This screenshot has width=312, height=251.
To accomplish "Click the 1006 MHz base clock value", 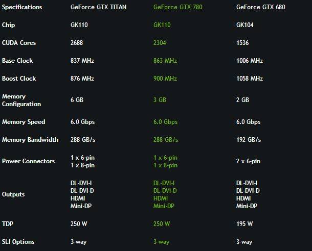I will pos(250,61).
